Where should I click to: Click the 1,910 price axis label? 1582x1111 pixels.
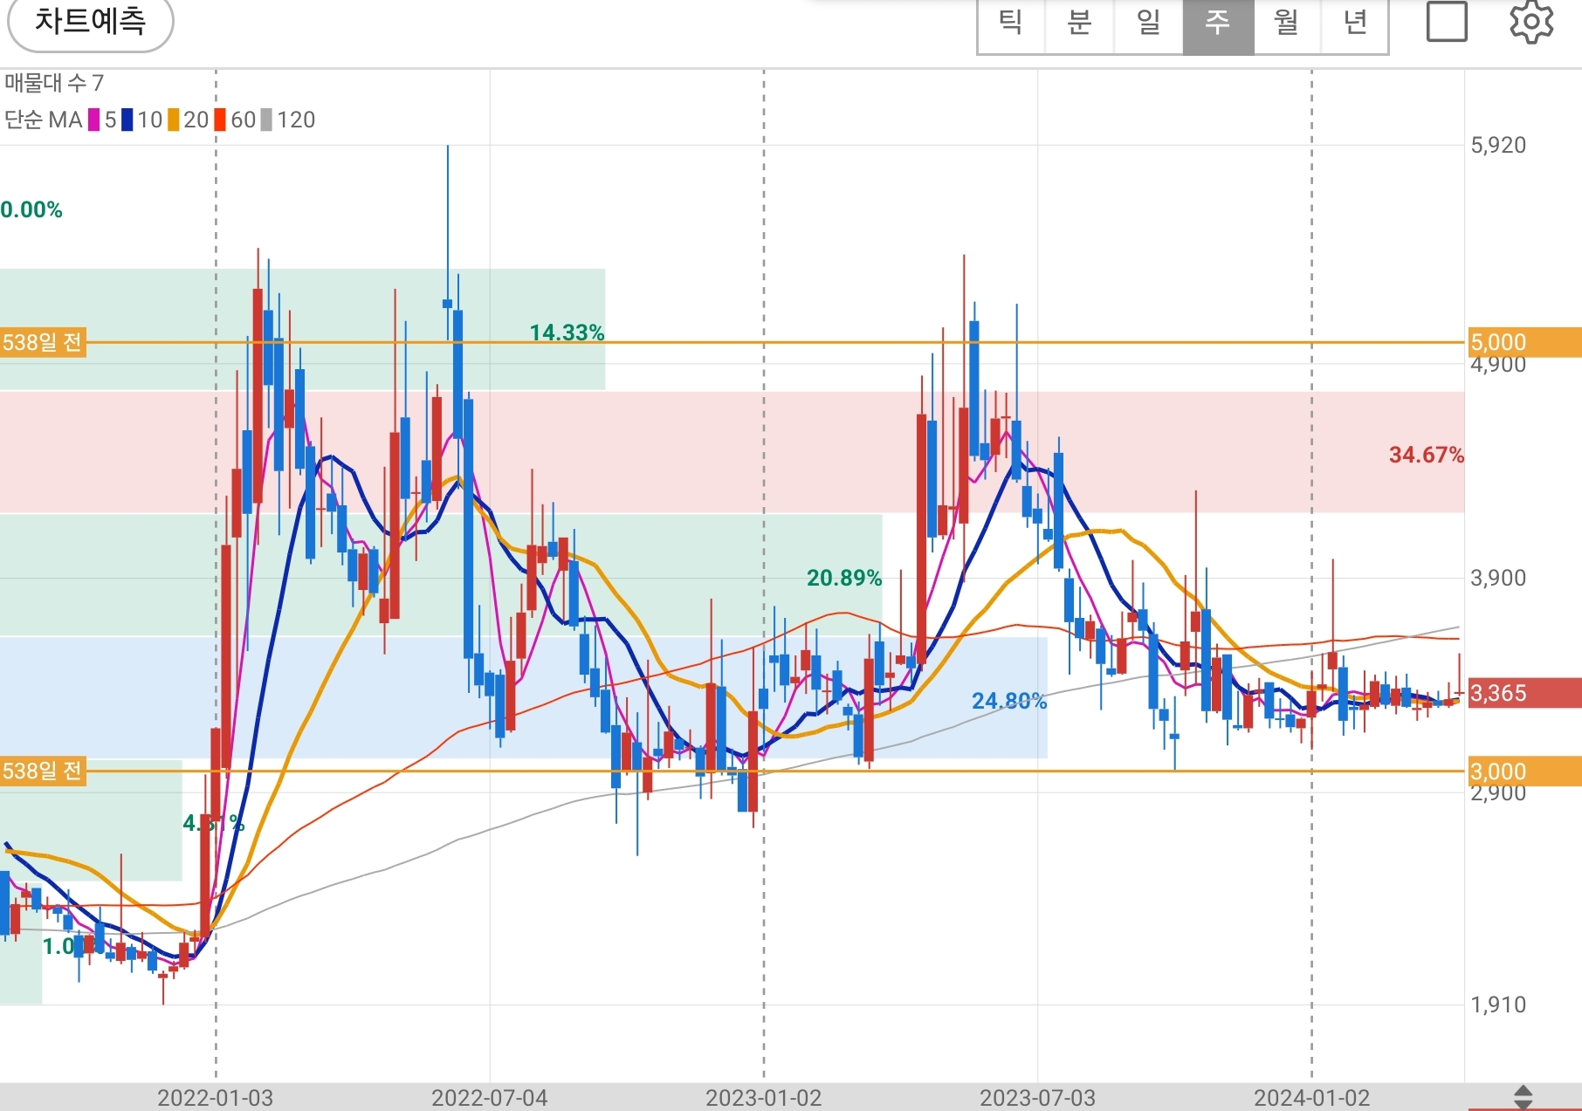click(x=1498, y=1005)
